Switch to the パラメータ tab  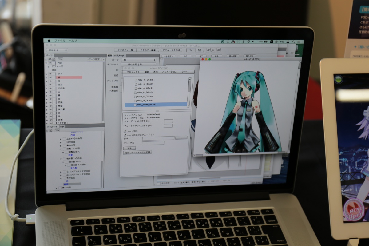[119, 55]
